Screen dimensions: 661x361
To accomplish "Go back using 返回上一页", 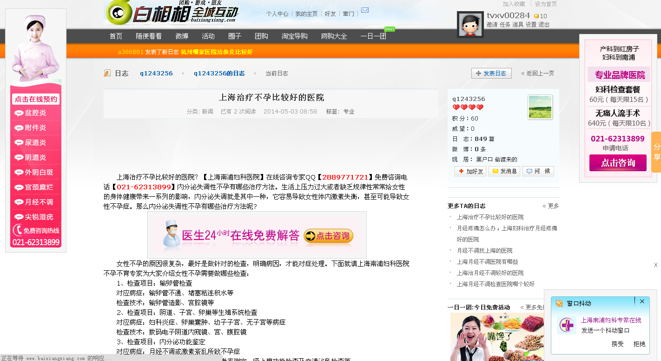I will pyautogui.click(x=537, y=73).
